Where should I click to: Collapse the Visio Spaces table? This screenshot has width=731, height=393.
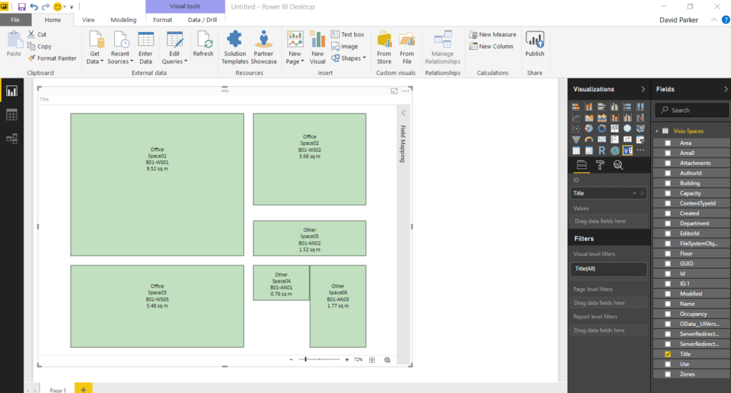point(657,131)
